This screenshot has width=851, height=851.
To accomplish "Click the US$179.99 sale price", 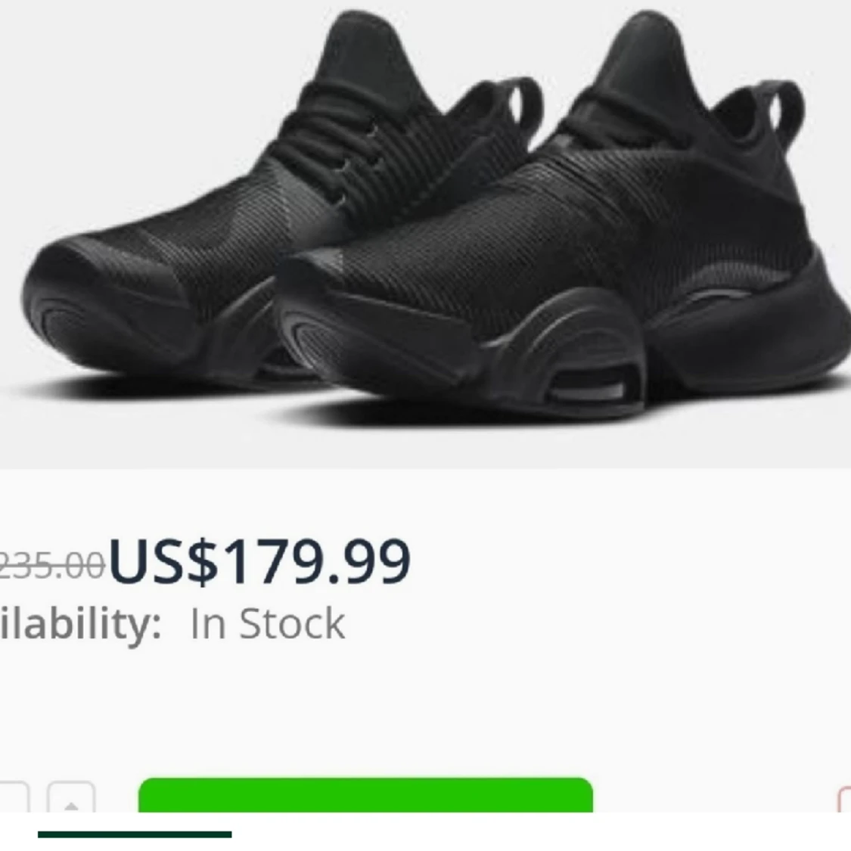I will coord(259,562).
